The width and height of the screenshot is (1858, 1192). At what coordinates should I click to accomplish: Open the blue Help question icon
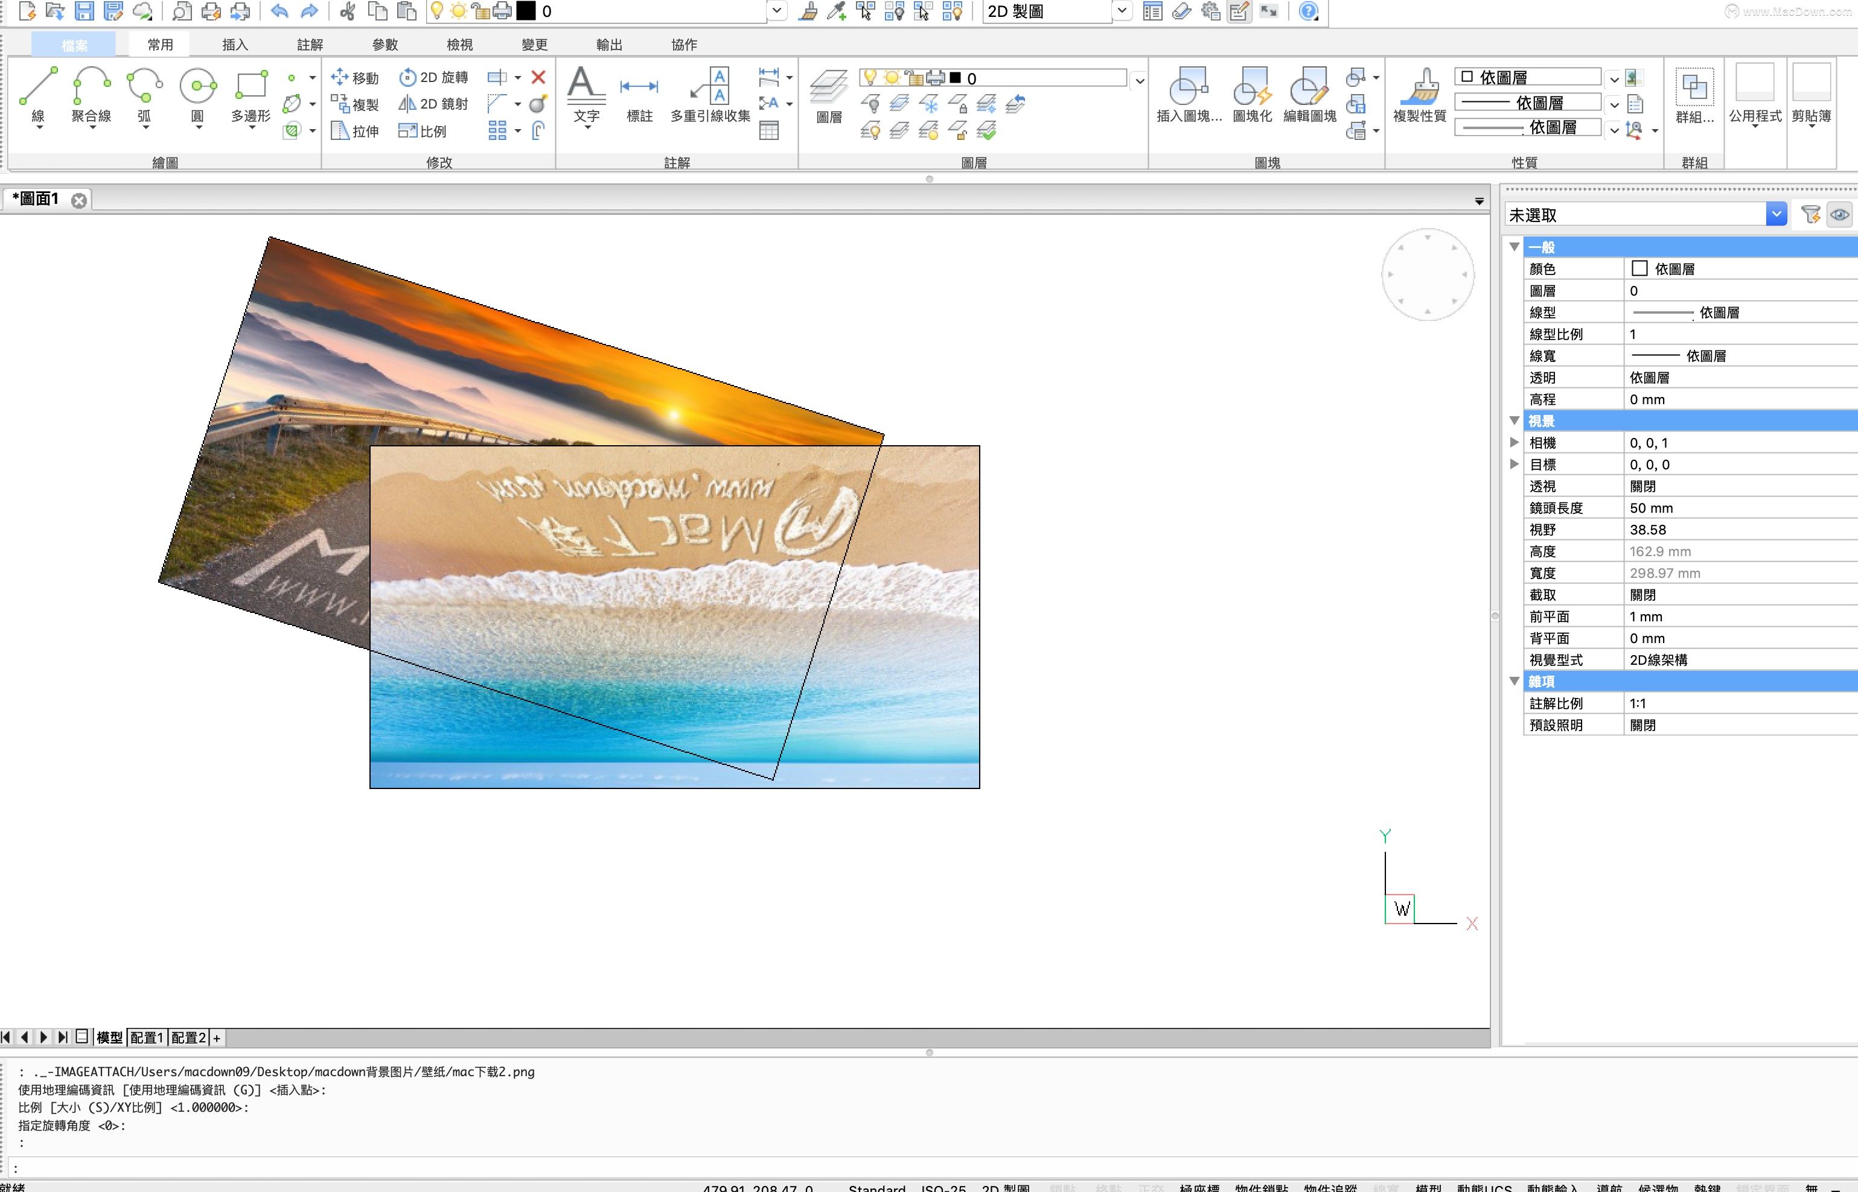click(x=1308, y=11)
